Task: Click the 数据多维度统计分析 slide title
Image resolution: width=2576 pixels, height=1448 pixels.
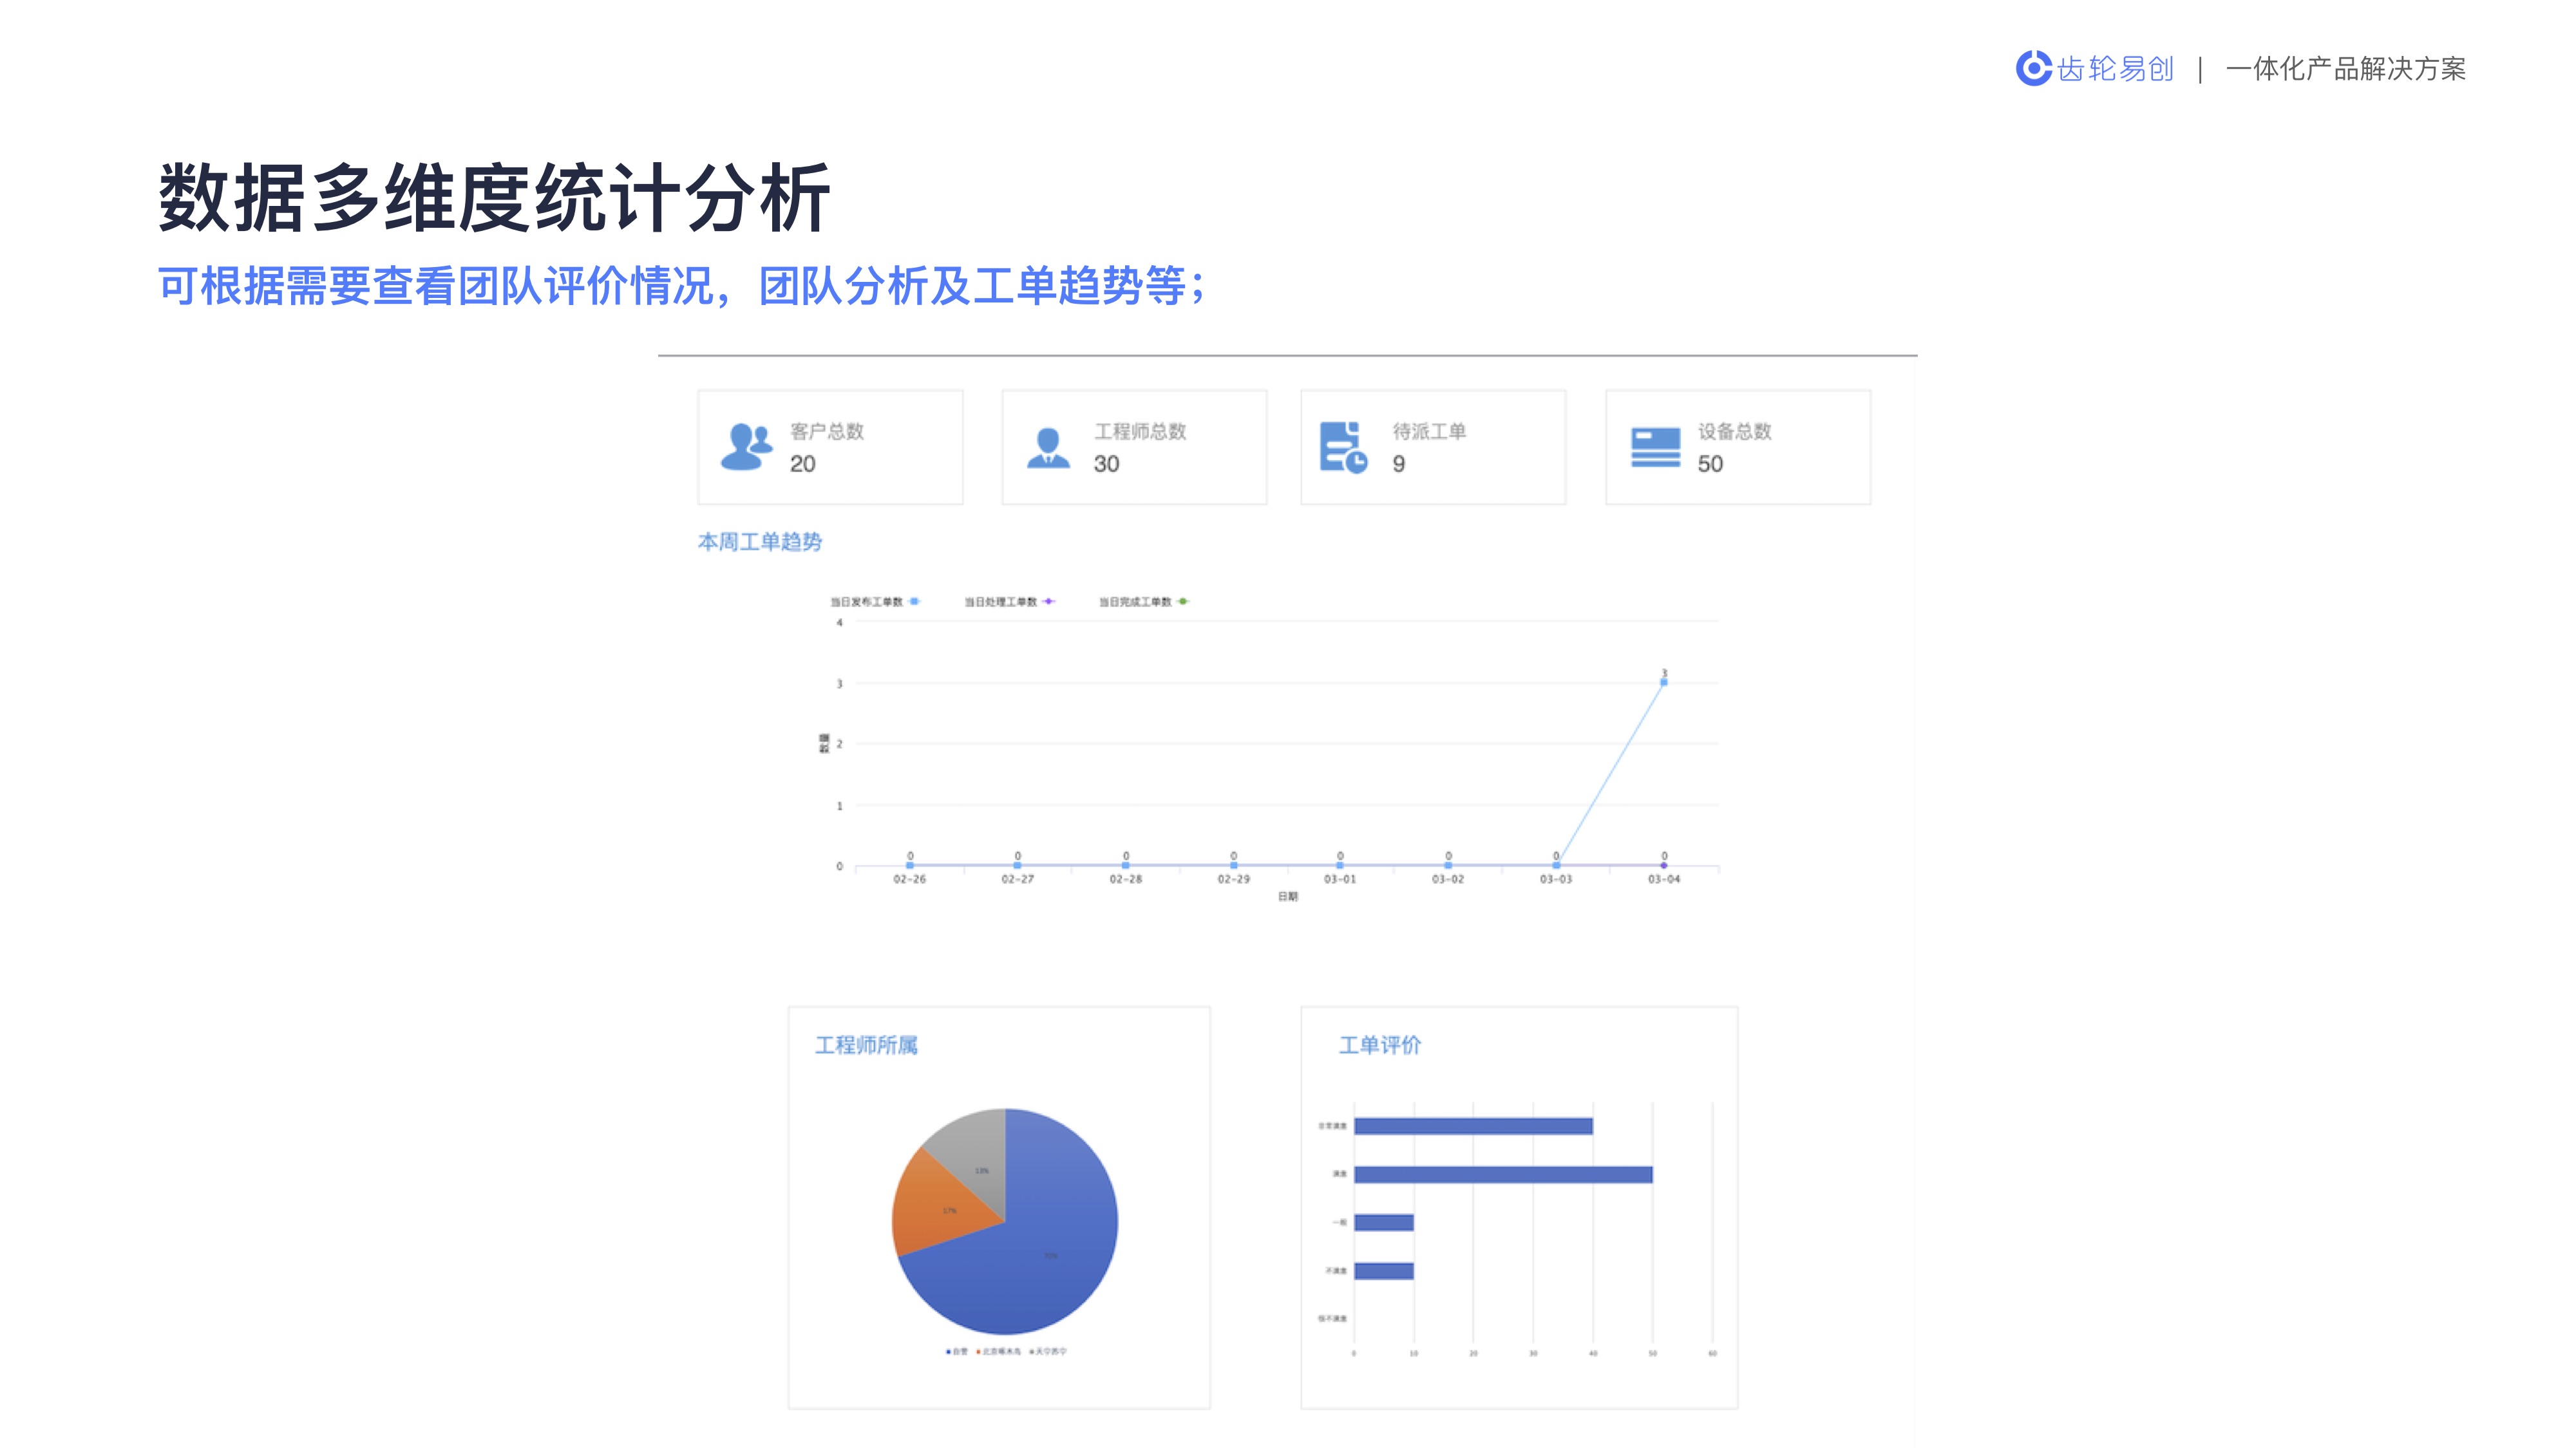Action: (494, 198)
